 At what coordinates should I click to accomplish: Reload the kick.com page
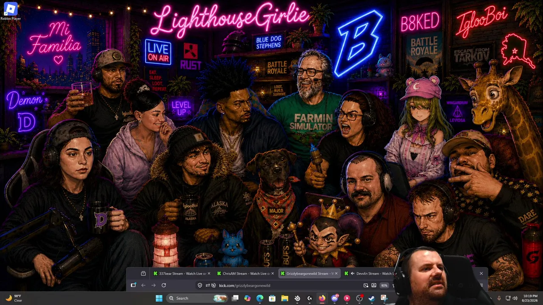(x=164, y=286)
